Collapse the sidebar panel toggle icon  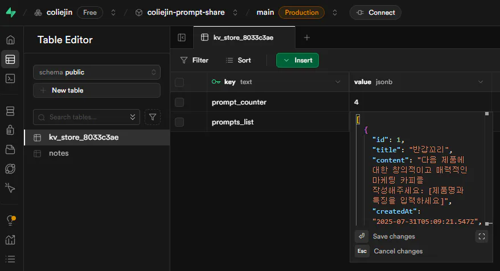coord(182,38)
